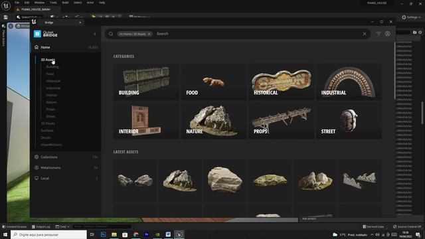Viewport: 425px width, 239px height.
Task: Open the Actor menu
Action: pos(90,3)
